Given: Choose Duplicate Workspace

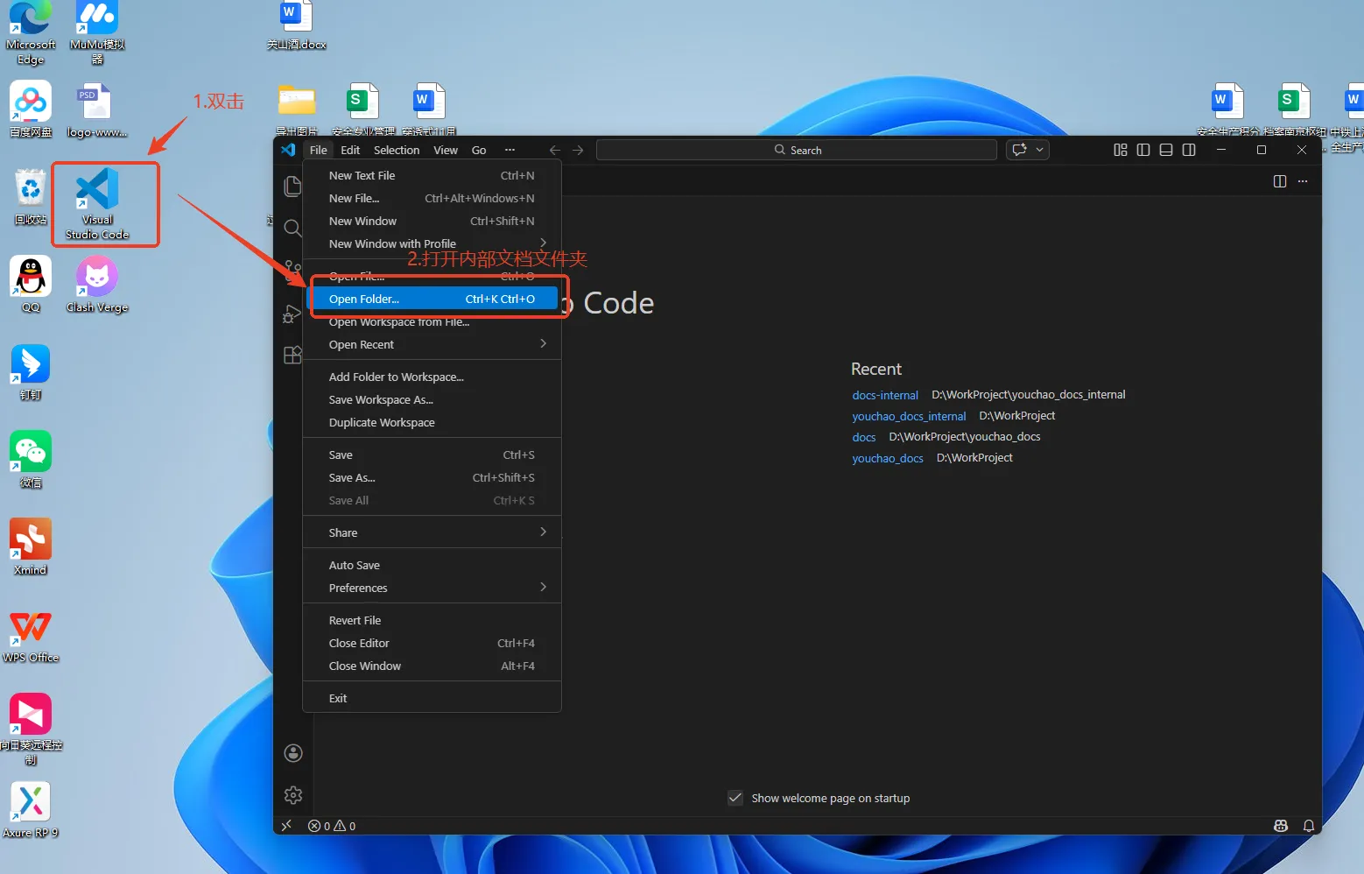Looking at the screenshot, I should [x=432, y=422].
